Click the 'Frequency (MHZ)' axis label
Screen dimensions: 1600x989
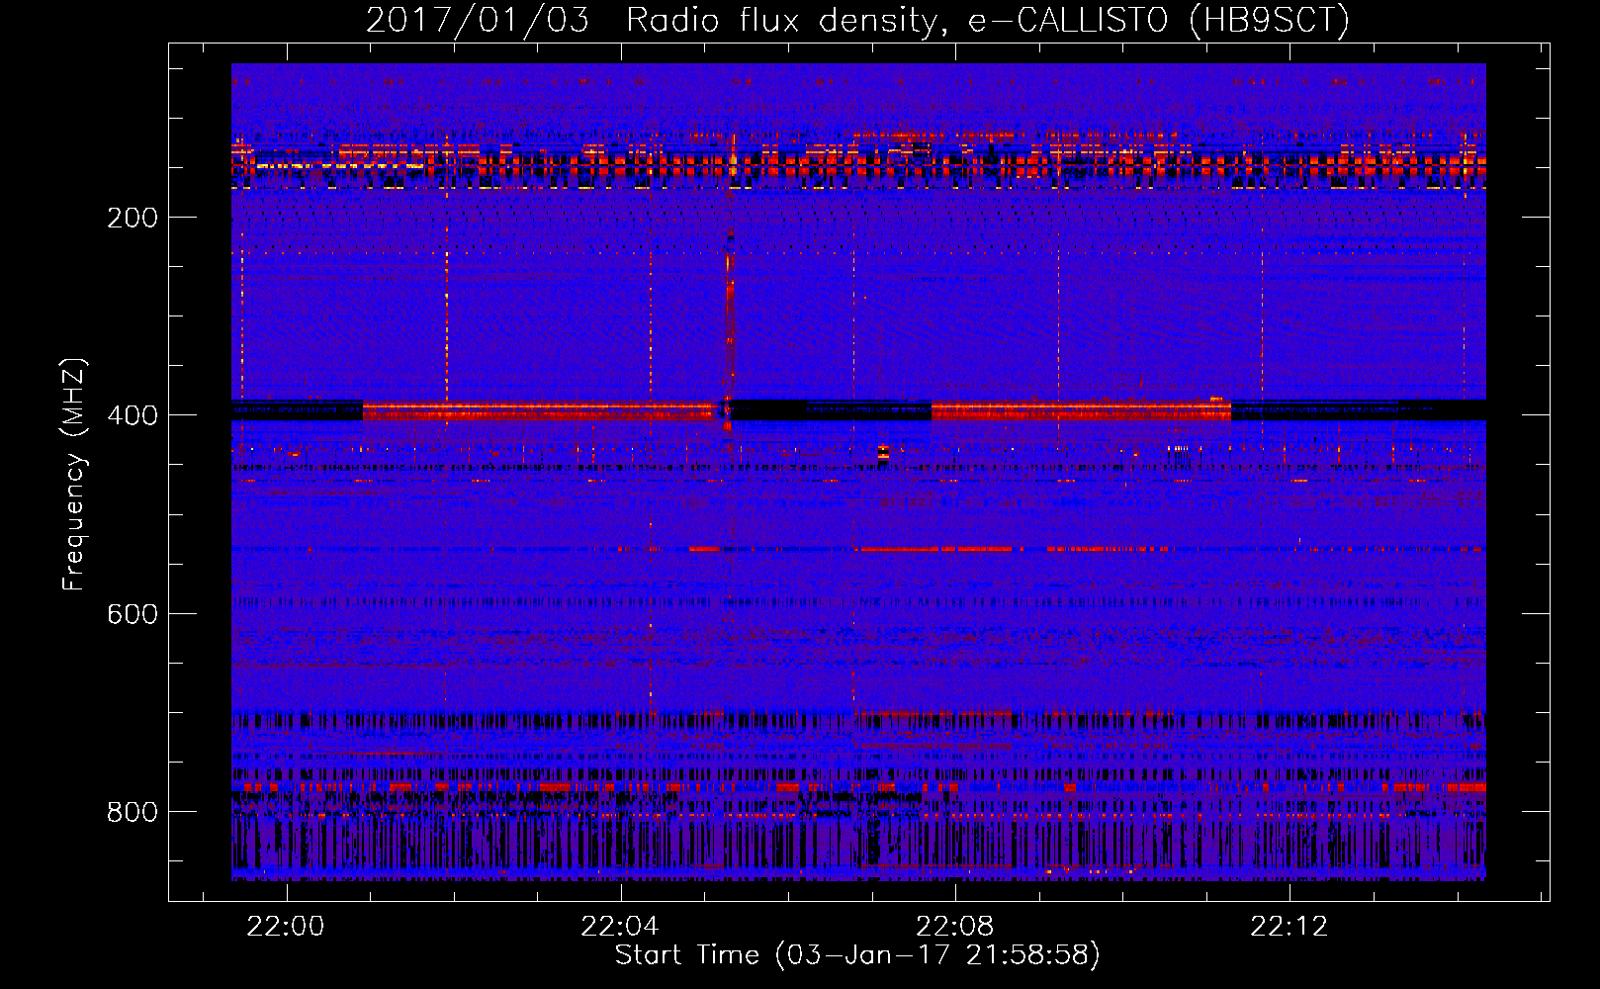click(74, 474)
